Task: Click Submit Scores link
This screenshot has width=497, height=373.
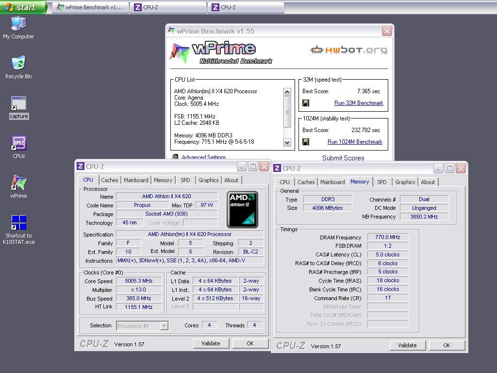Action: (x=343, y=158)
